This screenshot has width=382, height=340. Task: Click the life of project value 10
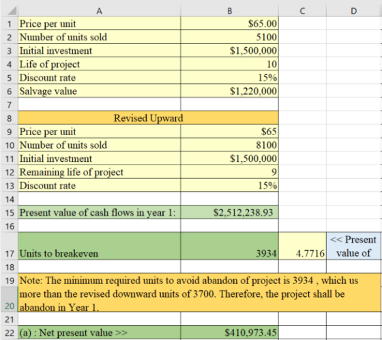(x=229, y=64)
